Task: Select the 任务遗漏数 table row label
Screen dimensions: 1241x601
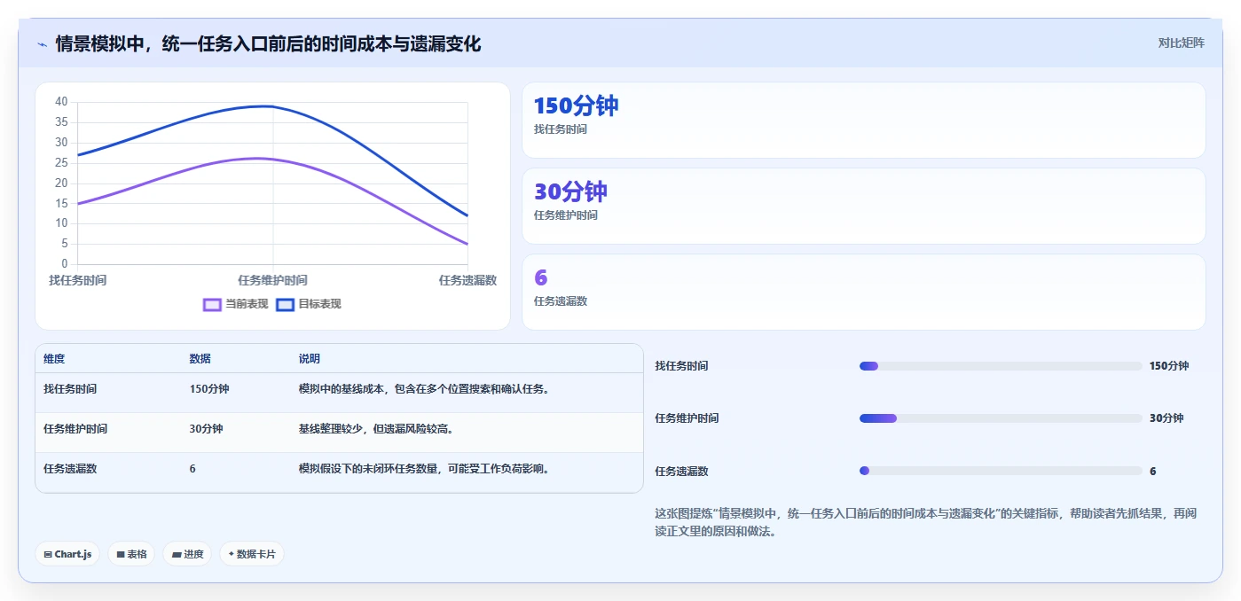Action: pos(70,469)
